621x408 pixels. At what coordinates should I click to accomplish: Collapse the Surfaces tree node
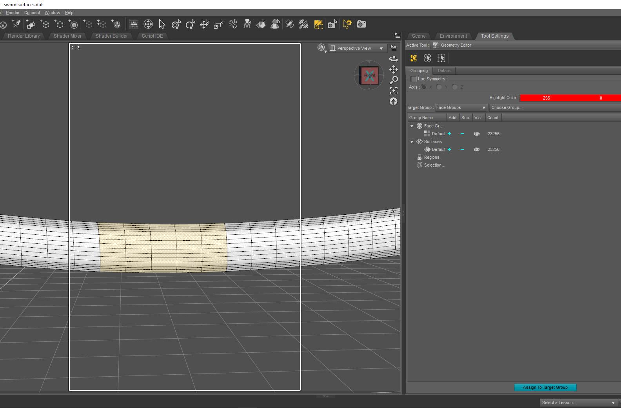(x=412, y=141)
